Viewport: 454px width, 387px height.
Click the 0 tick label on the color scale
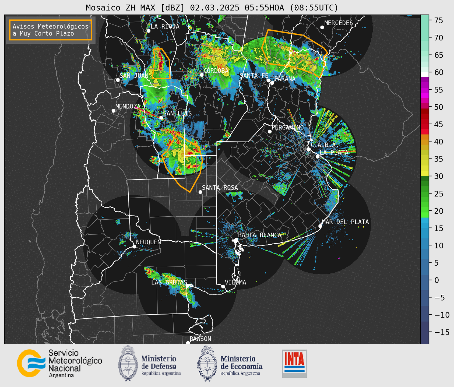(x=436, y=280)
